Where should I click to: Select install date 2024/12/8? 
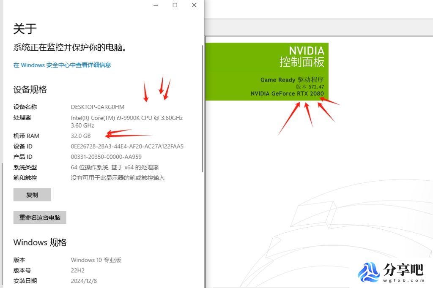84,281
